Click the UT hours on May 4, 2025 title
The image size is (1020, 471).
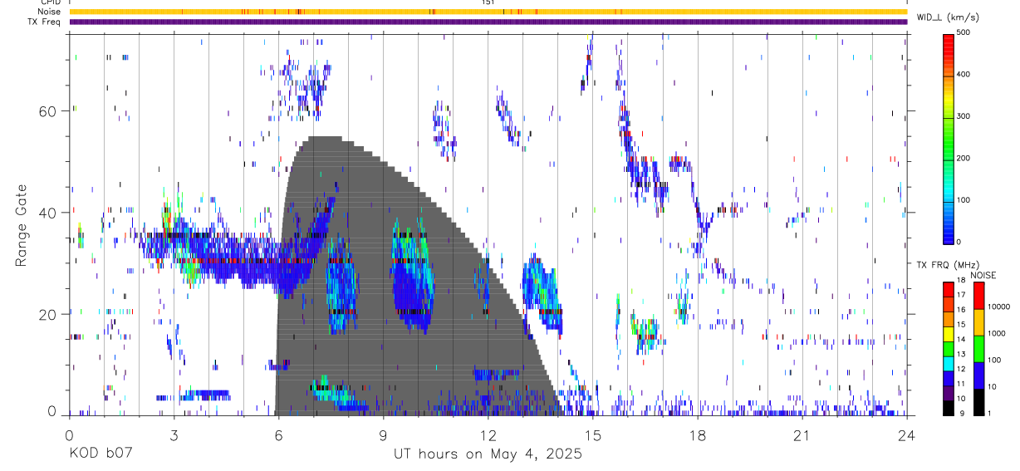coord(488,454)
